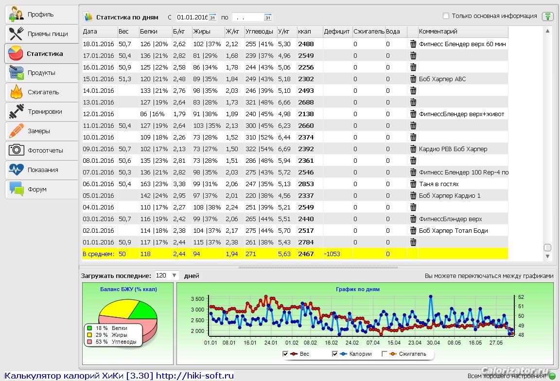Click the empty end date field
Screen dimensions: 560x381
(248, 17)
